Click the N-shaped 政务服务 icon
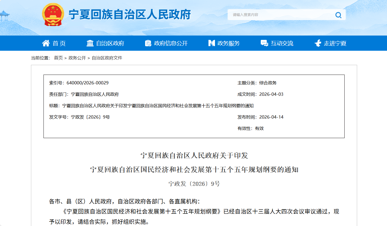This screenshot has width=387, height=226. [x=211, y=43]
